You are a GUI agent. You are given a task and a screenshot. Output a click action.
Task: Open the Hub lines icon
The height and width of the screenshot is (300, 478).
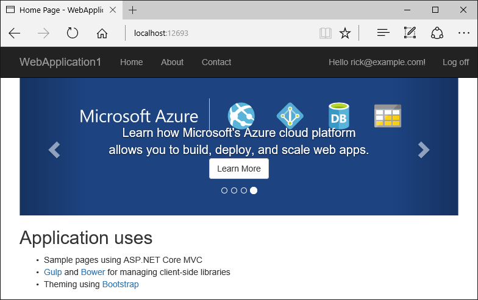(383, 33)
